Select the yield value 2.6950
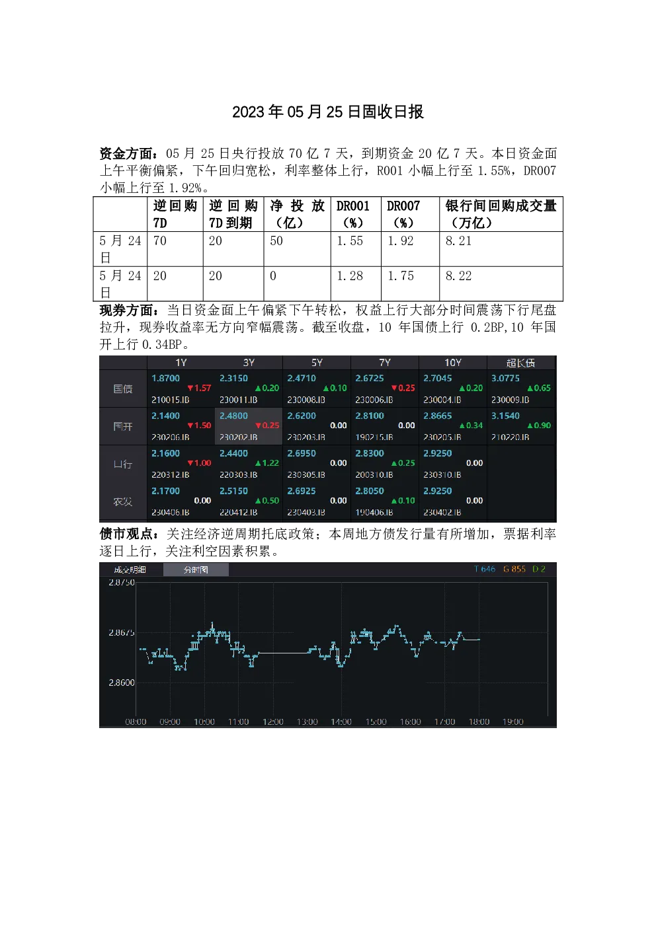This screenshot has height=927, width=656. pos(302,454)
